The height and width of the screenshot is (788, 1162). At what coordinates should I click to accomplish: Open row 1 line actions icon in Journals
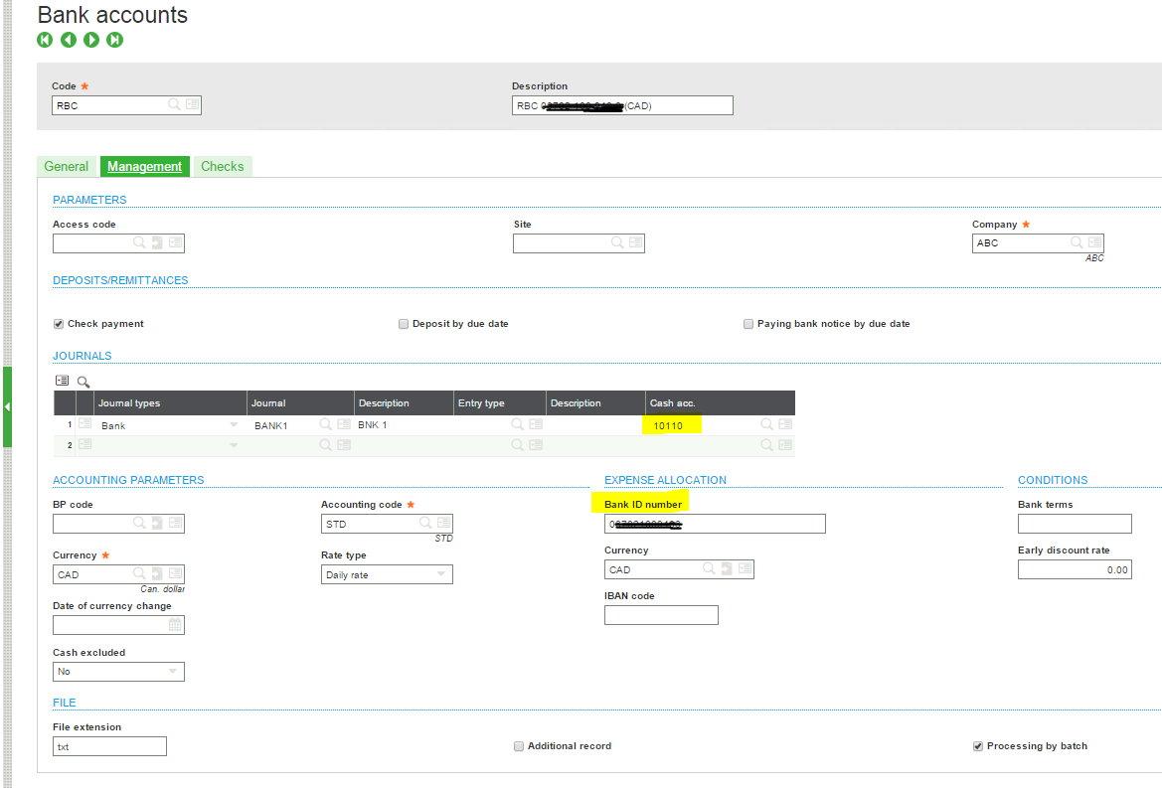click(85, 423)
